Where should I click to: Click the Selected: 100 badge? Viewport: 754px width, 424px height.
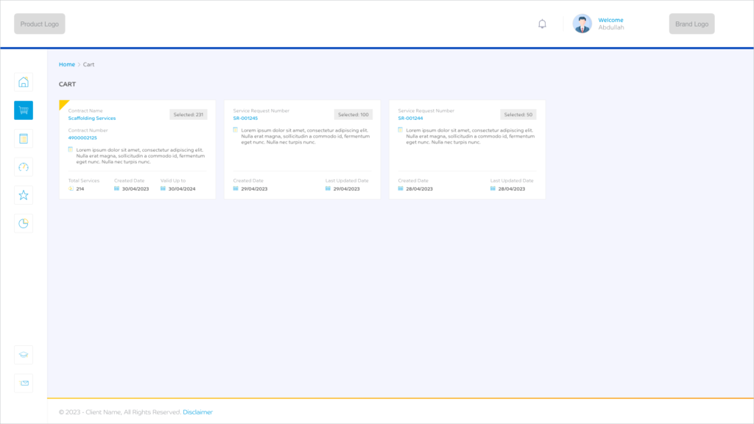tap(353, 115)
